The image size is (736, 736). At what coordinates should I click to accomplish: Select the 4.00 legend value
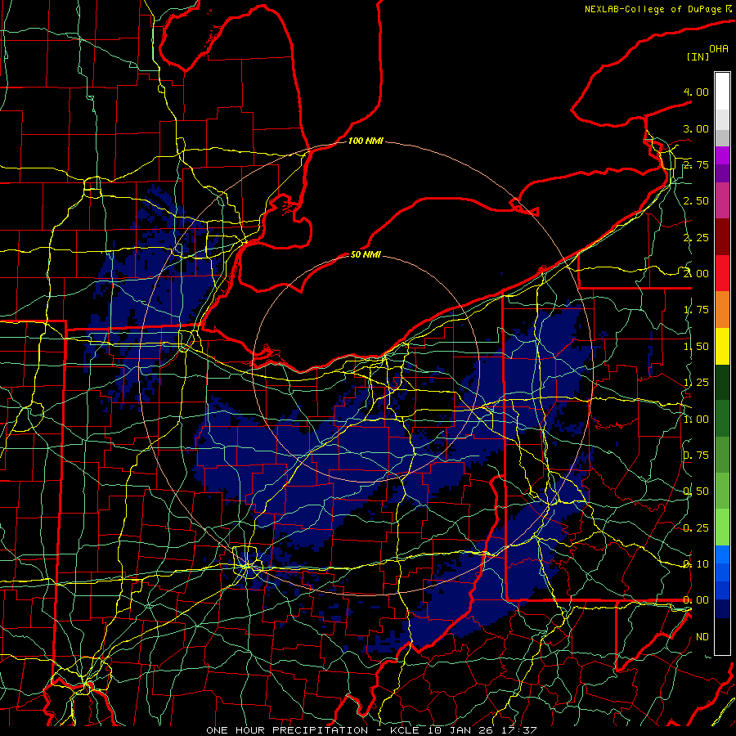point(696,92)
